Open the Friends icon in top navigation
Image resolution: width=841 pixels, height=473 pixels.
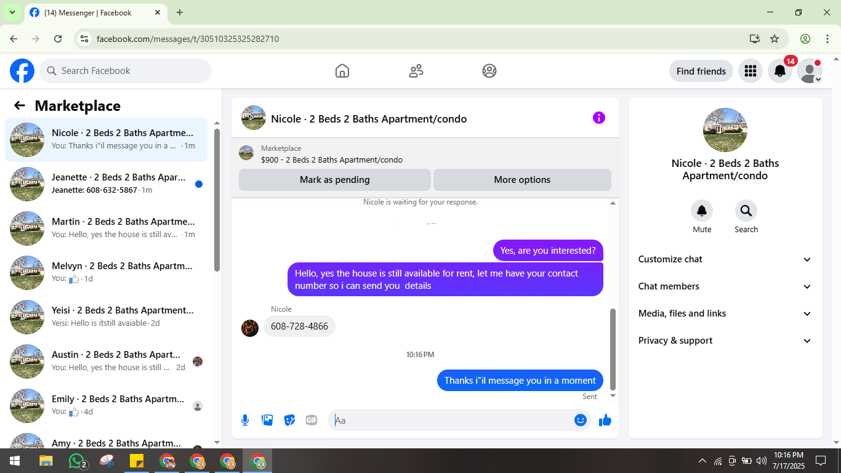[x=416, y=71]
